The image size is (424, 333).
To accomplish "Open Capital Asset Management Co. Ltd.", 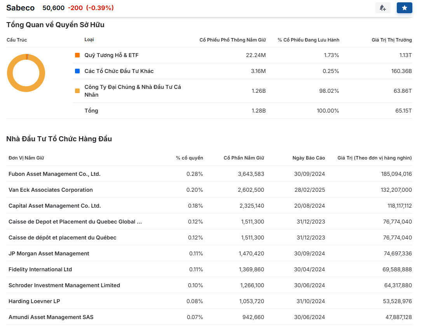I will coord(55,206).
